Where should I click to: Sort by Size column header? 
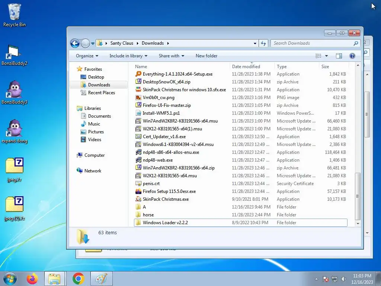[x=334, y=66]
